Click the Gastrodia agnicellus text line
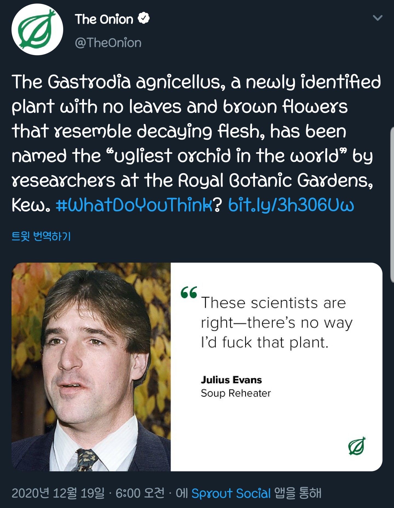The width and height of the screenshot is (394, 508). tap(196, 82)
